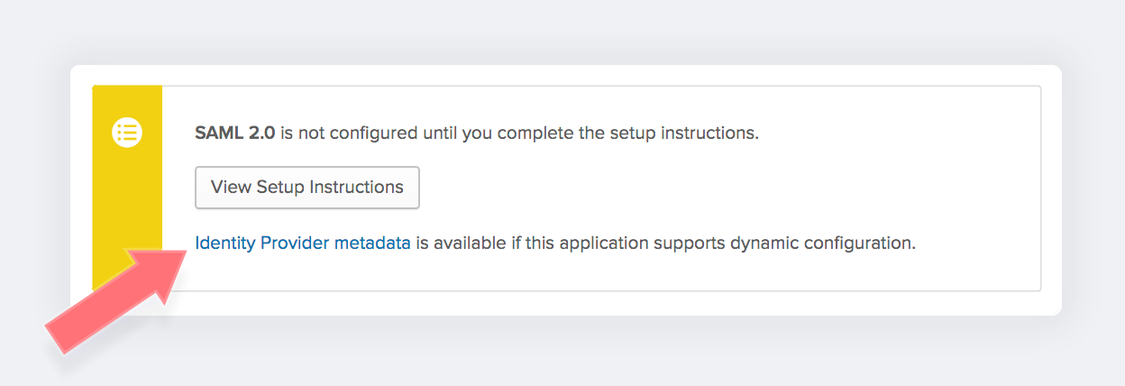1125x386 pixels.
Task: Click the red arrow annotation
Action: 117,298
